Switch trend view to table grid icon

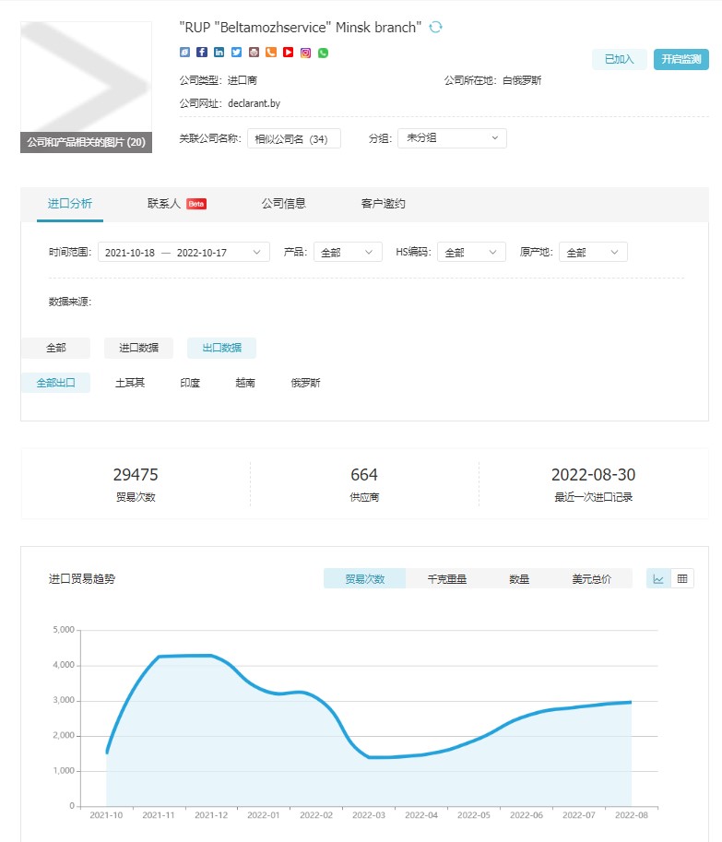(682, 579)
